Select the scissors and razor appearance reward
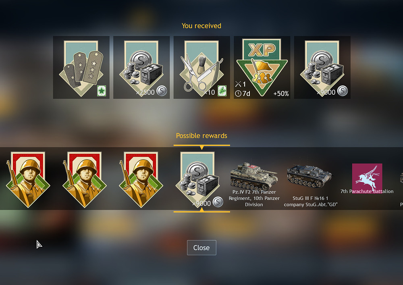Viewport: 403px width, 285px height. (202, 67)
